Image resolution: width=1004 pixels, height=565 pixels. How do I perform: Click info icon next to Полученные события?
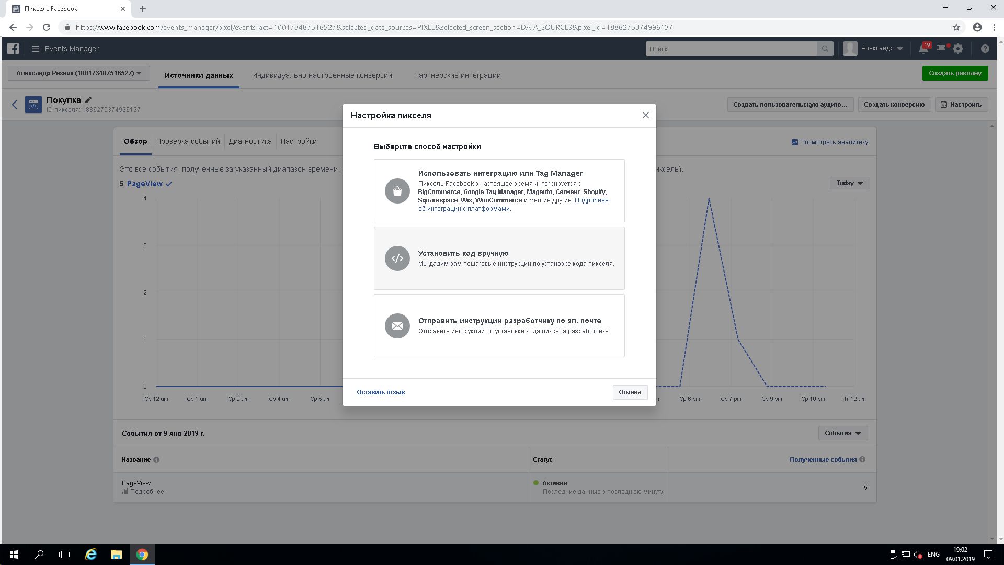[862, 459]
